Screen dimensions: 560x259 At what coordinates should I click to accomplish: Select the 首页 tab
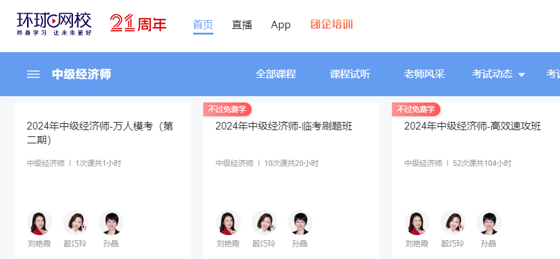[x=203, y=25]
